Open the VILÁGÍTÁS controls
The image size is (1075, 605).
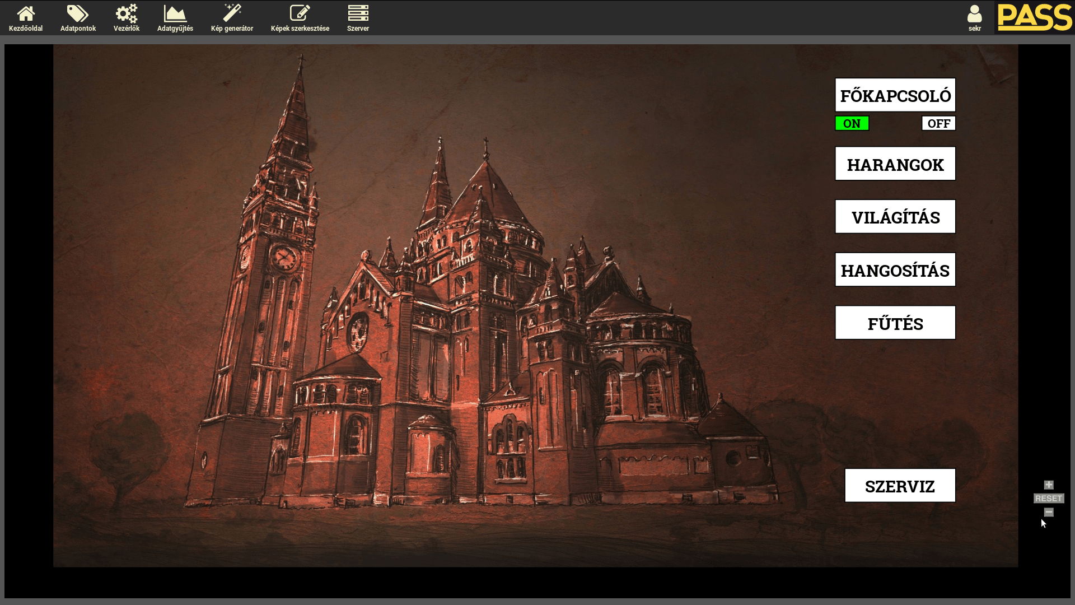point(895,217)
